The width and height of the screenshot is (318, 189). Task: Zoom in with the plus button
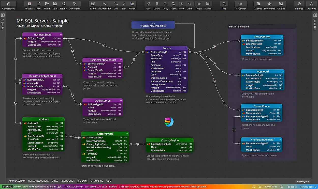pos(281,187)
